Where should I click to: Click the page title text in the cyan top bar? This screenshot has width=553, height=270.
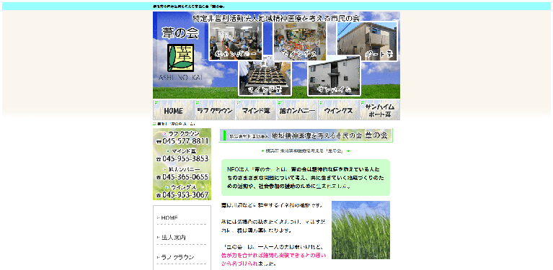tap(189, 6)
